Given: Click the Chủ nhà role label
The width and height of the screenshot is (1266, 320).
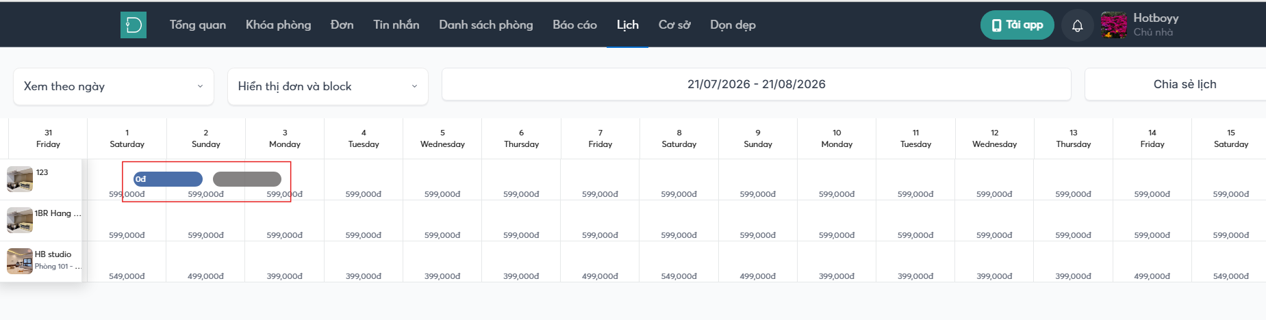Looking at the screenshot, I should [x=1153, y=32].
